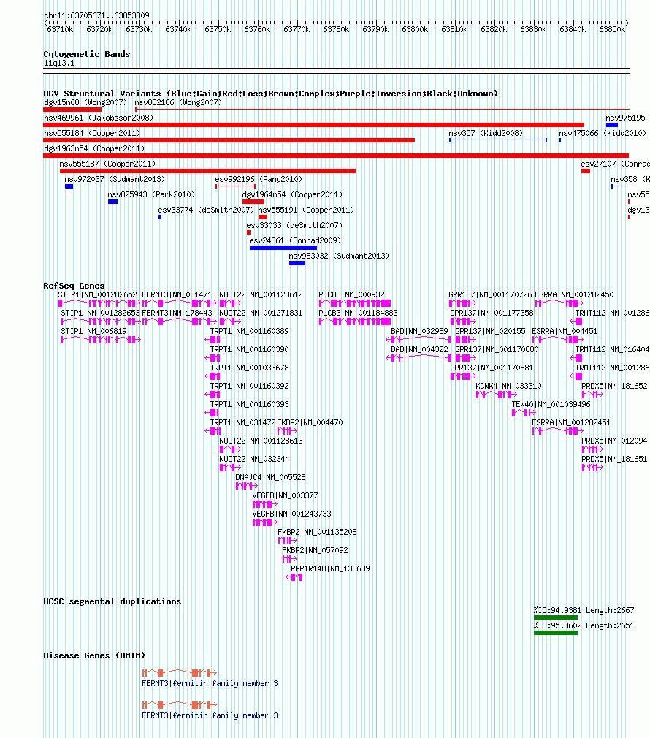
Task: Click the NUDT22|NM_032344 gene label
Action: coord(254,460)
